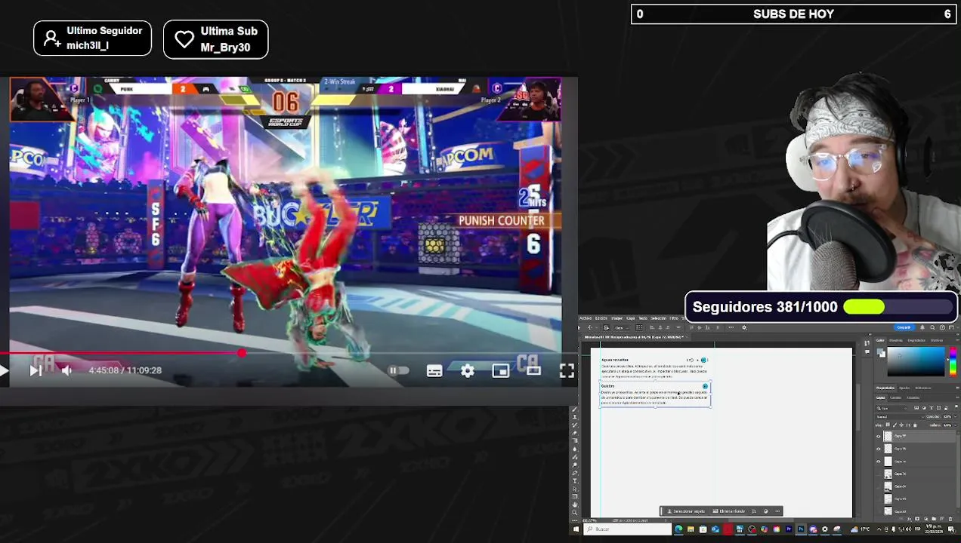Image resolution: width=961 pixels, height=543 pixels.
Task: Open the video player settings gear
Action: coord(468,370)
